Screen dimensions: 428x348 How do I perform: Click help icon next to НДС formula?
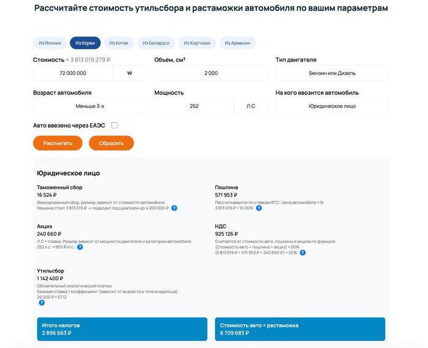(x=302, y=252)
